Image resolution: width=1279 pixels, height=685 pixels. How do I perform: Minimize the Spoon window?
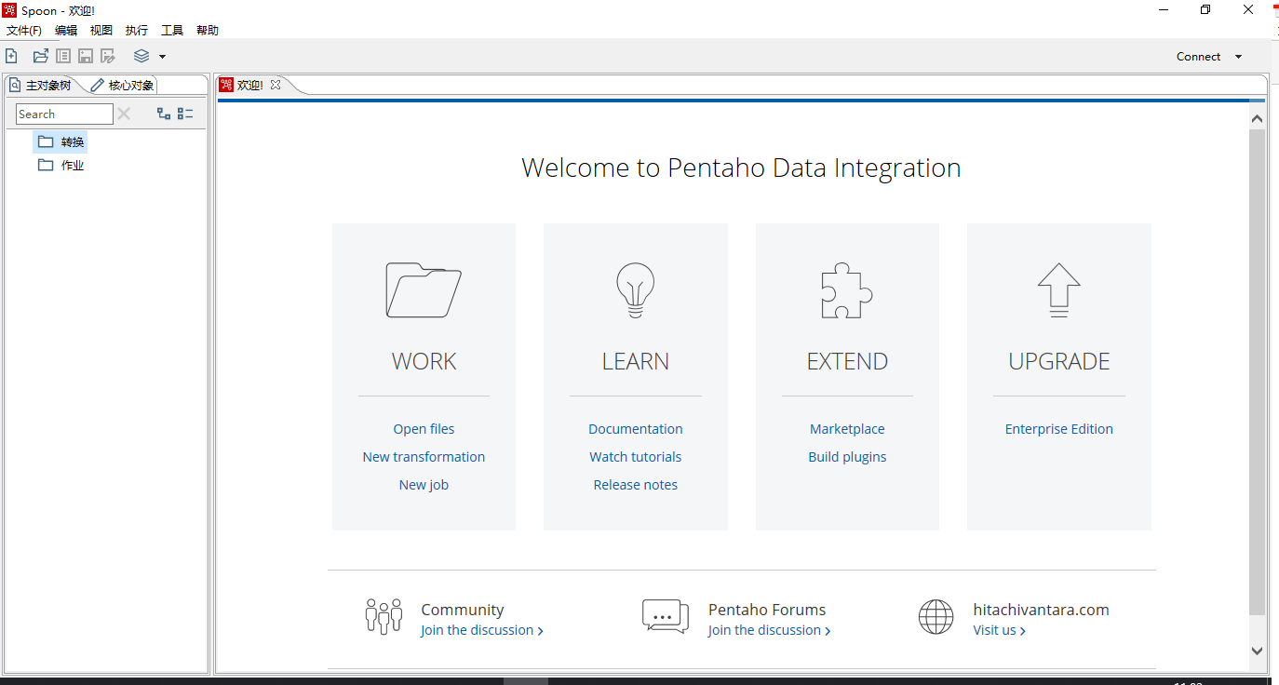1164,10
